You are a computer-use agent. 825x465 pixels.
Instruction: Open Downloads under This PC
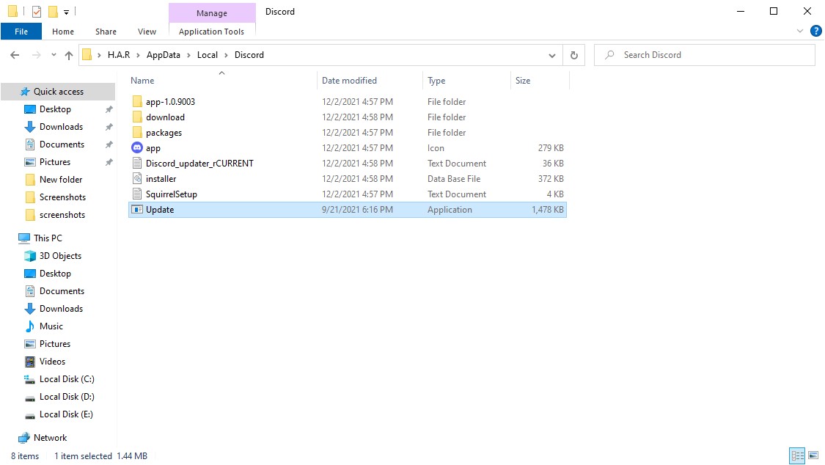tap(61, 309)
